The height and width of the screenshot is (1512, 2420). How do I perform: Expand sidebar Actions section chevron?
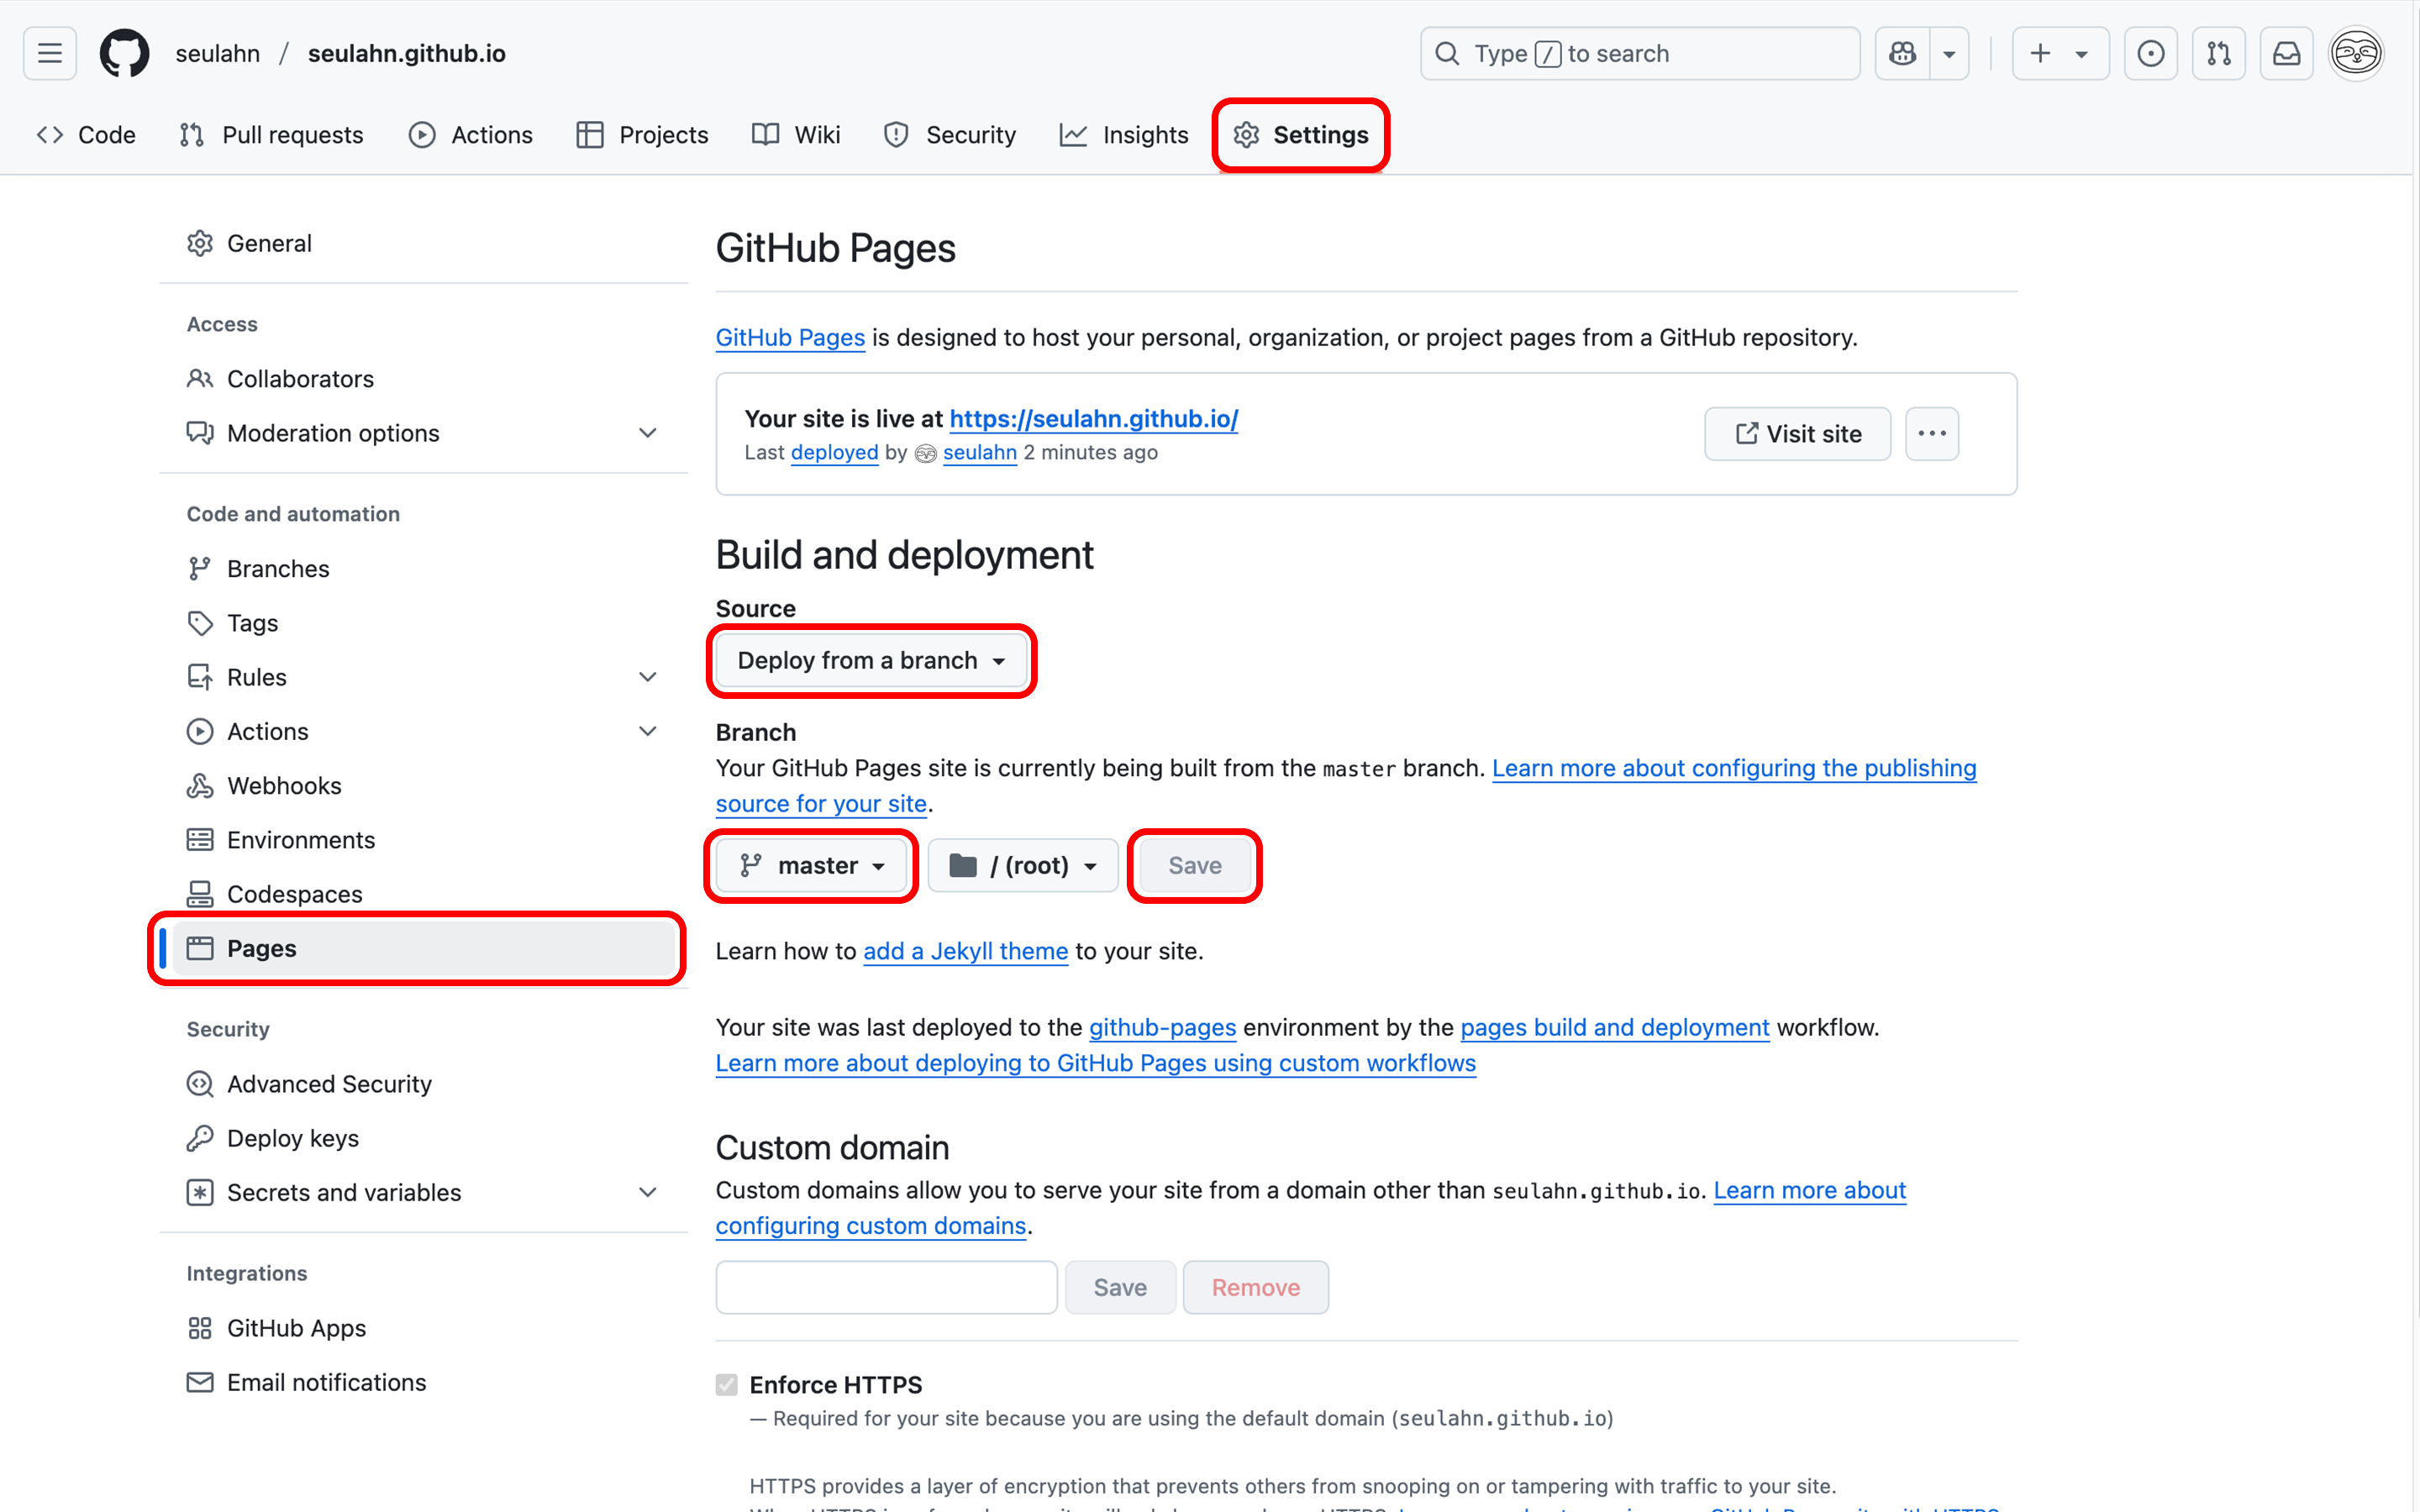(x=648, y=731)
